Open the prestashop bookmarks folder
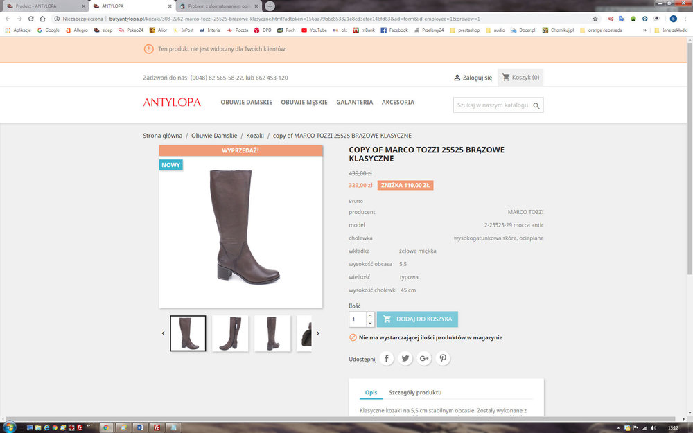Image resolution: width=693 pixels, height=433 pixels. pos(464,30)
